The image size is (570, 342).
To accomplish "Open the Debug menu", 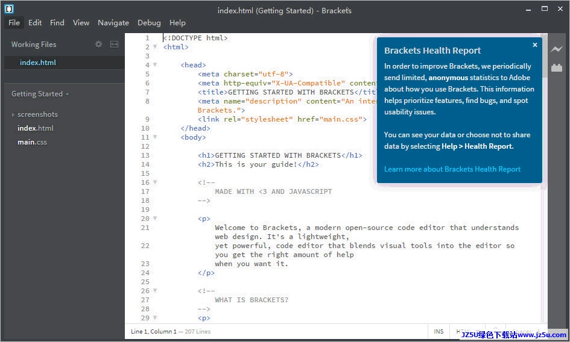I will click(x=149, y=22).
